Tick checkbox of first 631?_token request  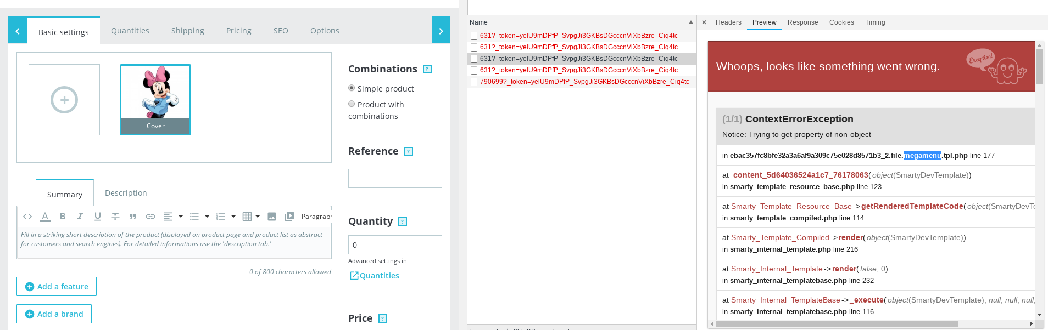point(474,36)
